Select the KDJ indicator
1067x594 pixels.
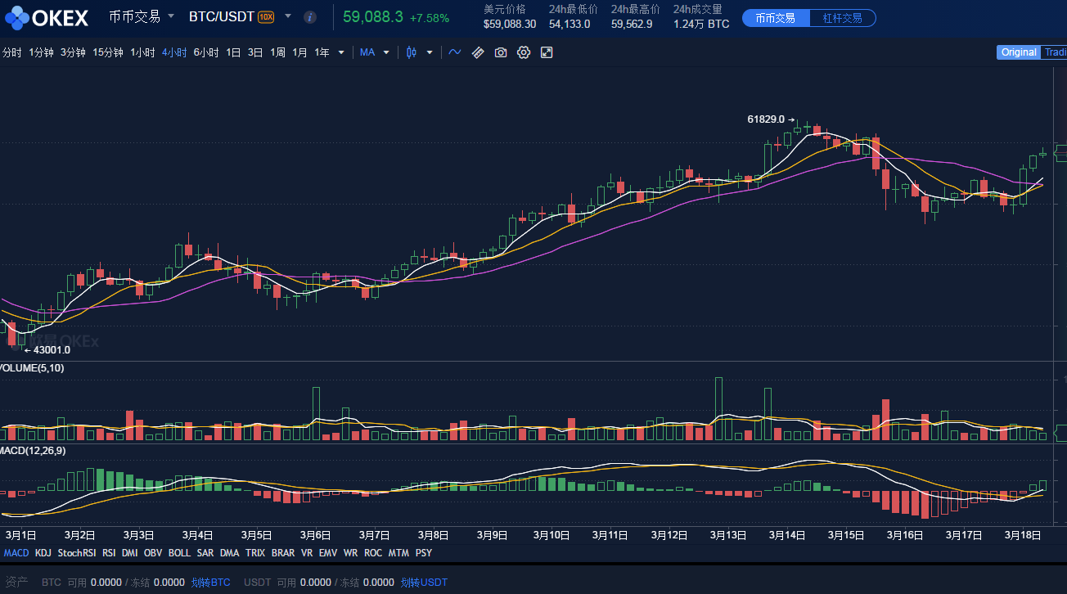tap(43, 553)
